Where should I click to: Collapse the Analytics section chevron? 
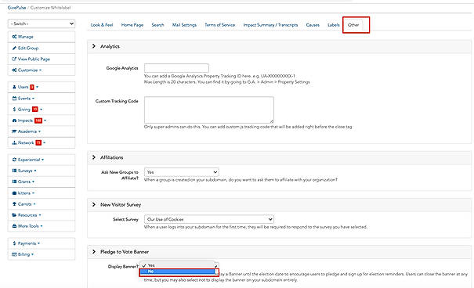pyautogui.click(x=94, y=46)
